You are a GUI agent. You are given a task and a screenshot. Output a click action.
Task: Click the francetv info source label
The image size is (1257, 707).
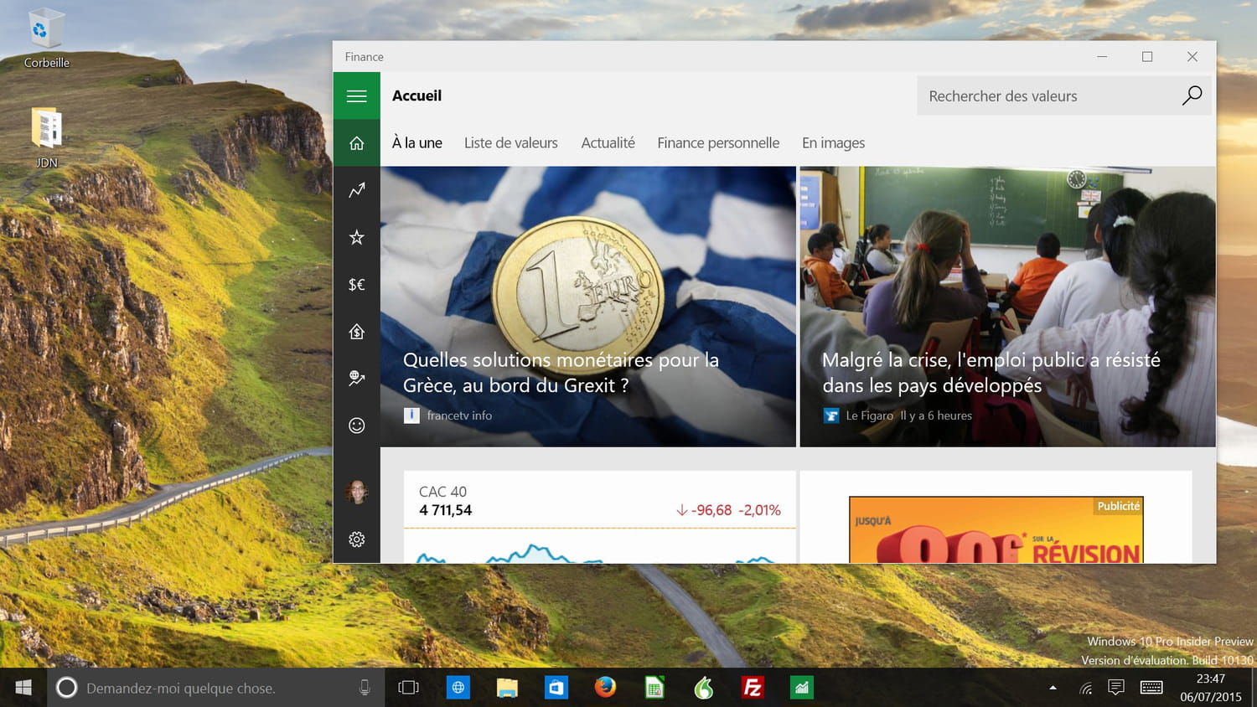pyautogui.click(x=459, y=415)
